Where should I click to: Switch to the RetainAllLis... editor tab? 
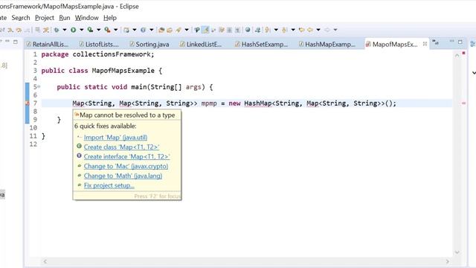(48, 45)
